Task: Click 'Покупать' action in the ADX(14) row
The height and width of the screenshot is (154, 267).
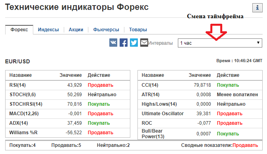Action: click(x=99, y=123)
